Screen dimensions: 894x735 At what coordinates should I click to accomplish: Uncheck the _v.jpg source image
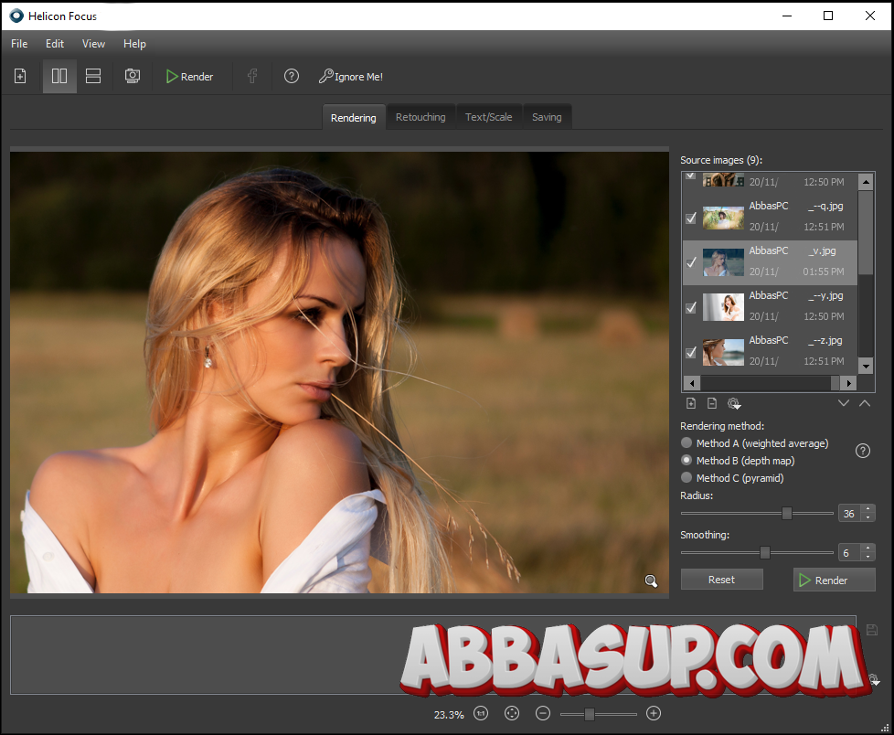coord(691,262)
